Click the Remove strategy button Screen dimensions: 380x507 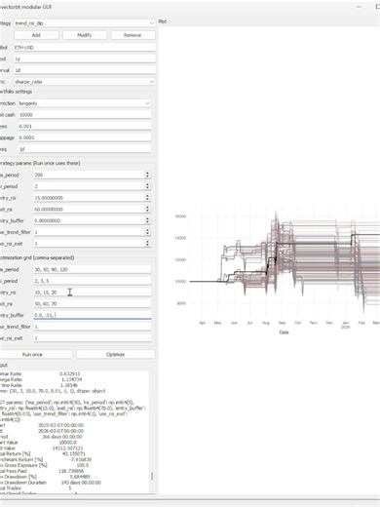point(133,35)
